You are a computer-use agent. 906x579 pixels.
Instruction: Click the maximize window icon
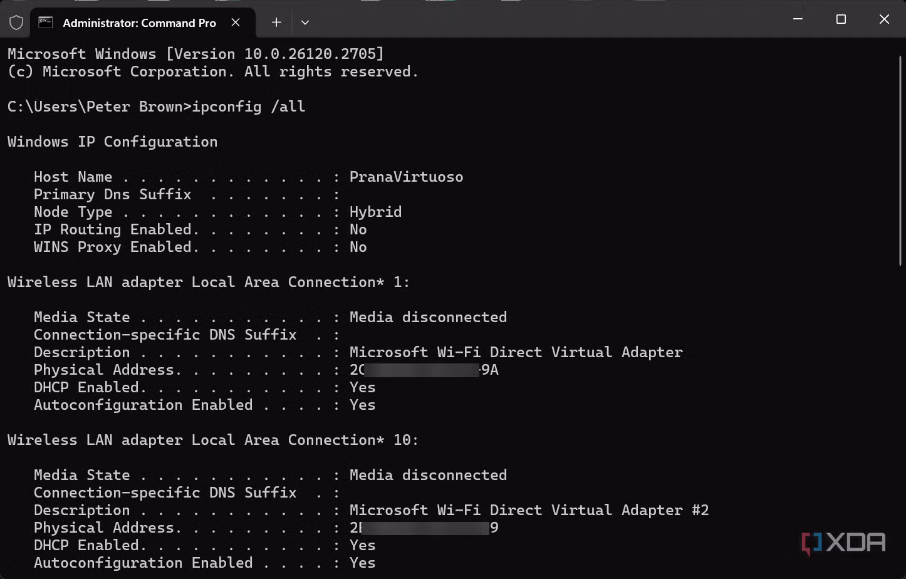pos(840,19)
